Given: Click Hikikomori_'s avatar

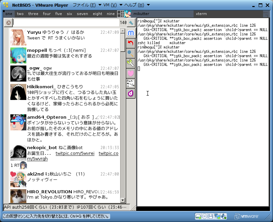Looking at the screenshot, I should pyautogui.click(x=18, y=92).
